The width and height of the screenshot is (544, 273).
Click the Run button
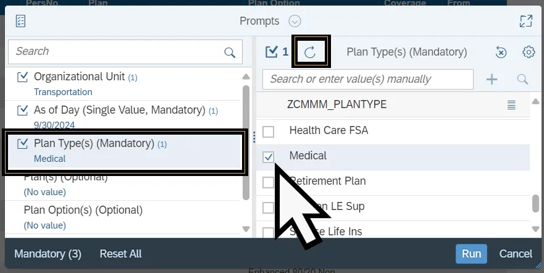click(471, 254)
